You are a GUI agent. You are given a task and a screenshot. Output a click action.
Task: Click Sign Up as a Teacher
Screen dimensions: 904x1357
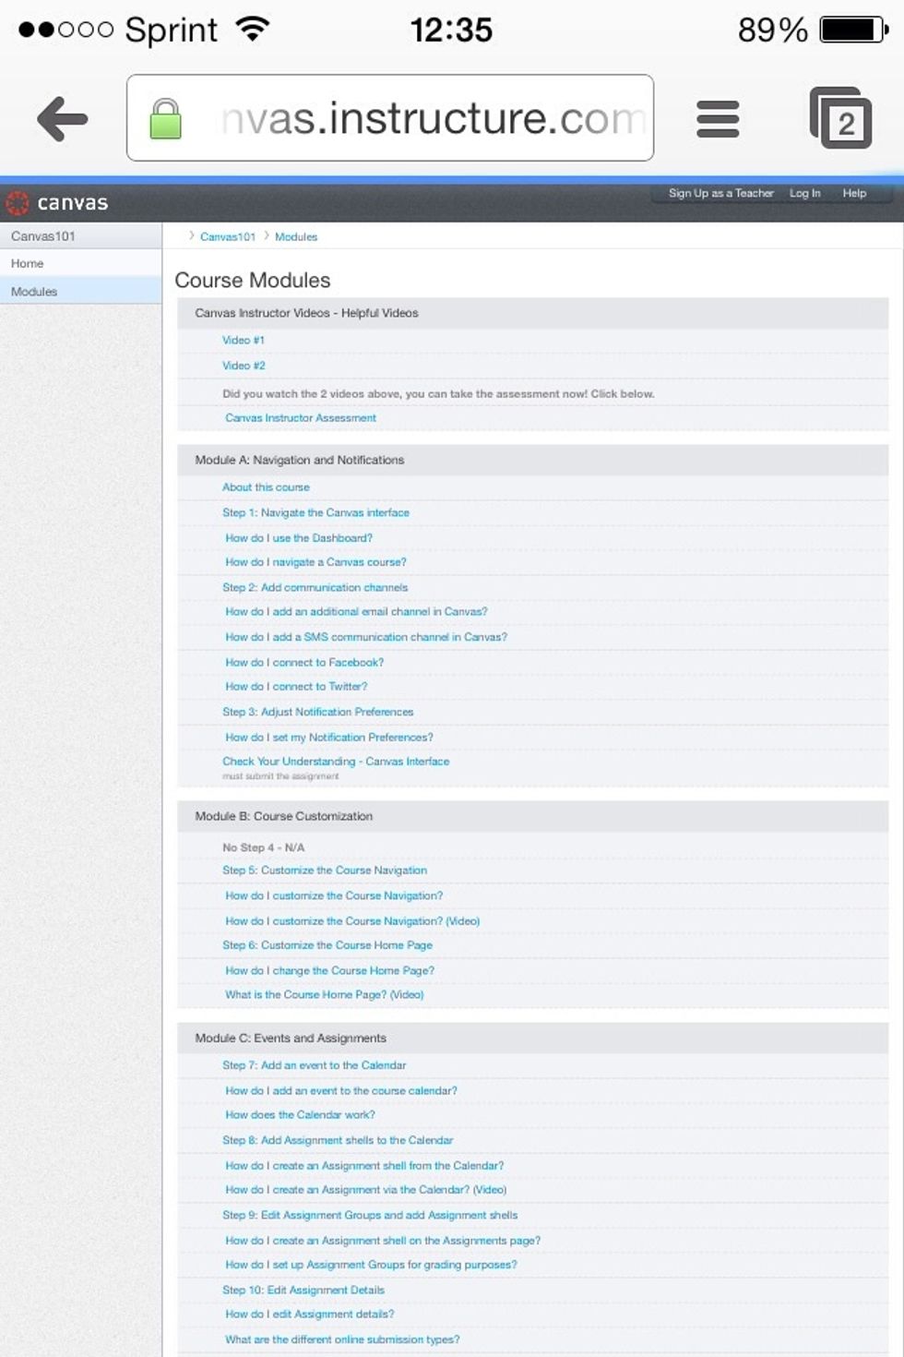tap(720, 193)
